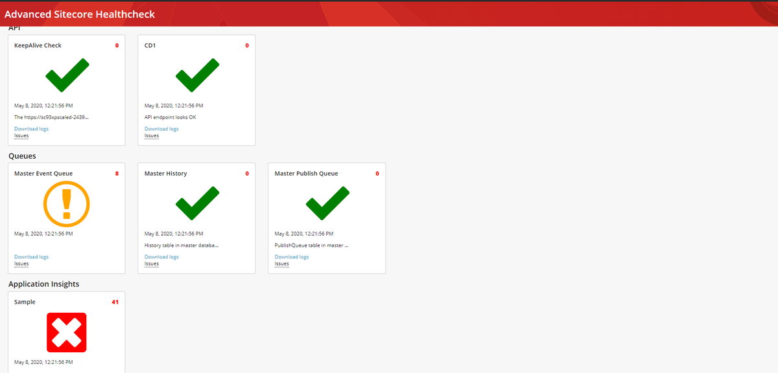Click the Master History green checkmark icon
Screen dimensions: 778x373
[x=197, y=203]
